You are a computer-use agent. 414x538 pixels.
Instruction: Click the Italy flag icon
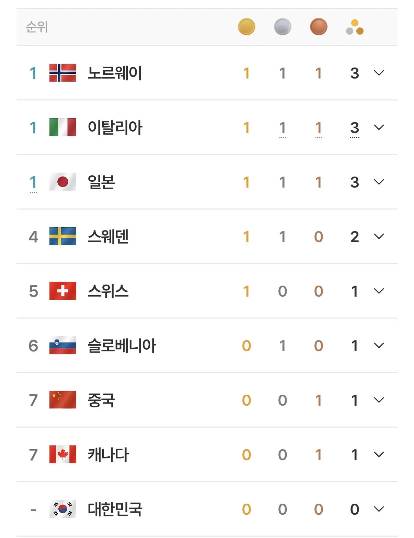pyautogui.click(x=63, y=127)
